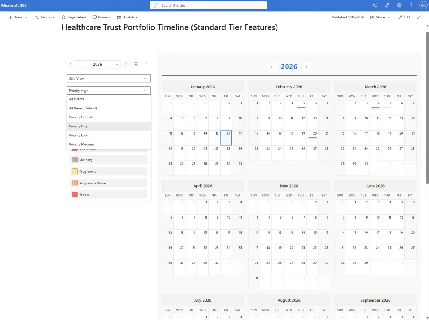Toggle the Planning category legend item

109,160
